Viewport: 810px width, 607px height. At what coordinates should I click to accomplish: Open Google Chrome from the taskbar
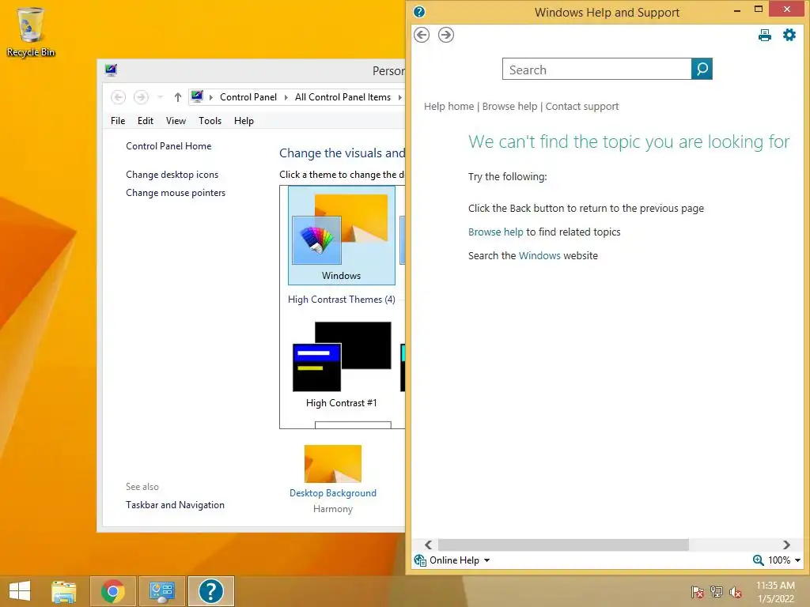tap(113, 591)
